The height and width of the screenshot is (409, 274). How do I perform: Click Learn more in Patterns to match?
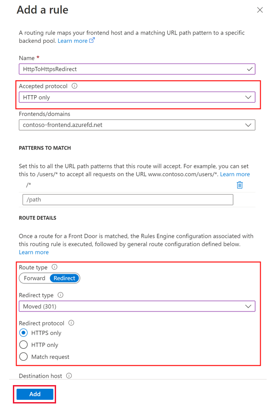235,174
